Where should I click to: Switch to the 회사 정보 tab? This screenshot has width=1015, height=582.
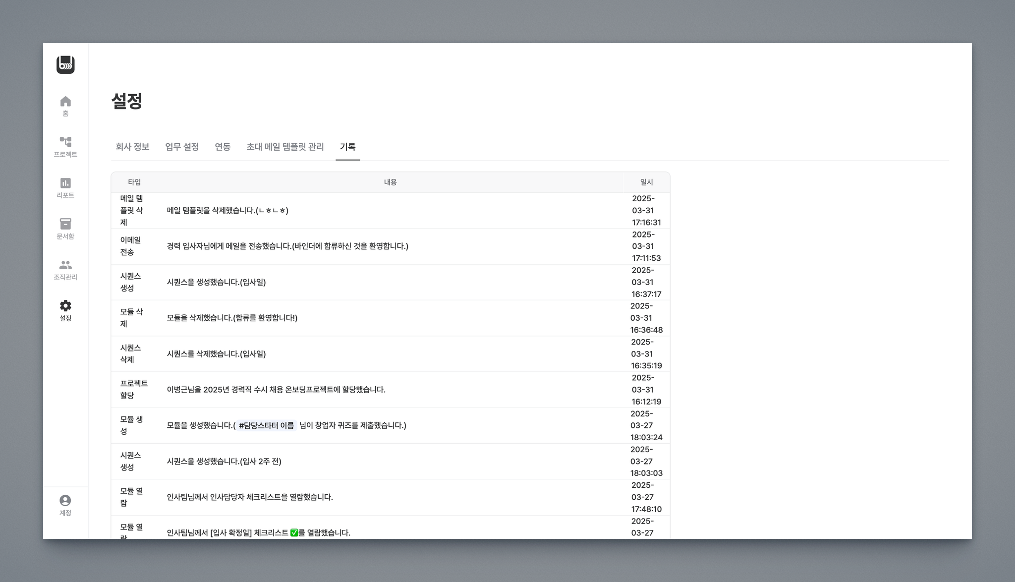click(132, 147)
